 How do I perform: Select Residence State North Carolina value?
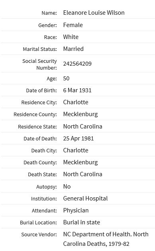pyautogui.click(x=83, y=126)
